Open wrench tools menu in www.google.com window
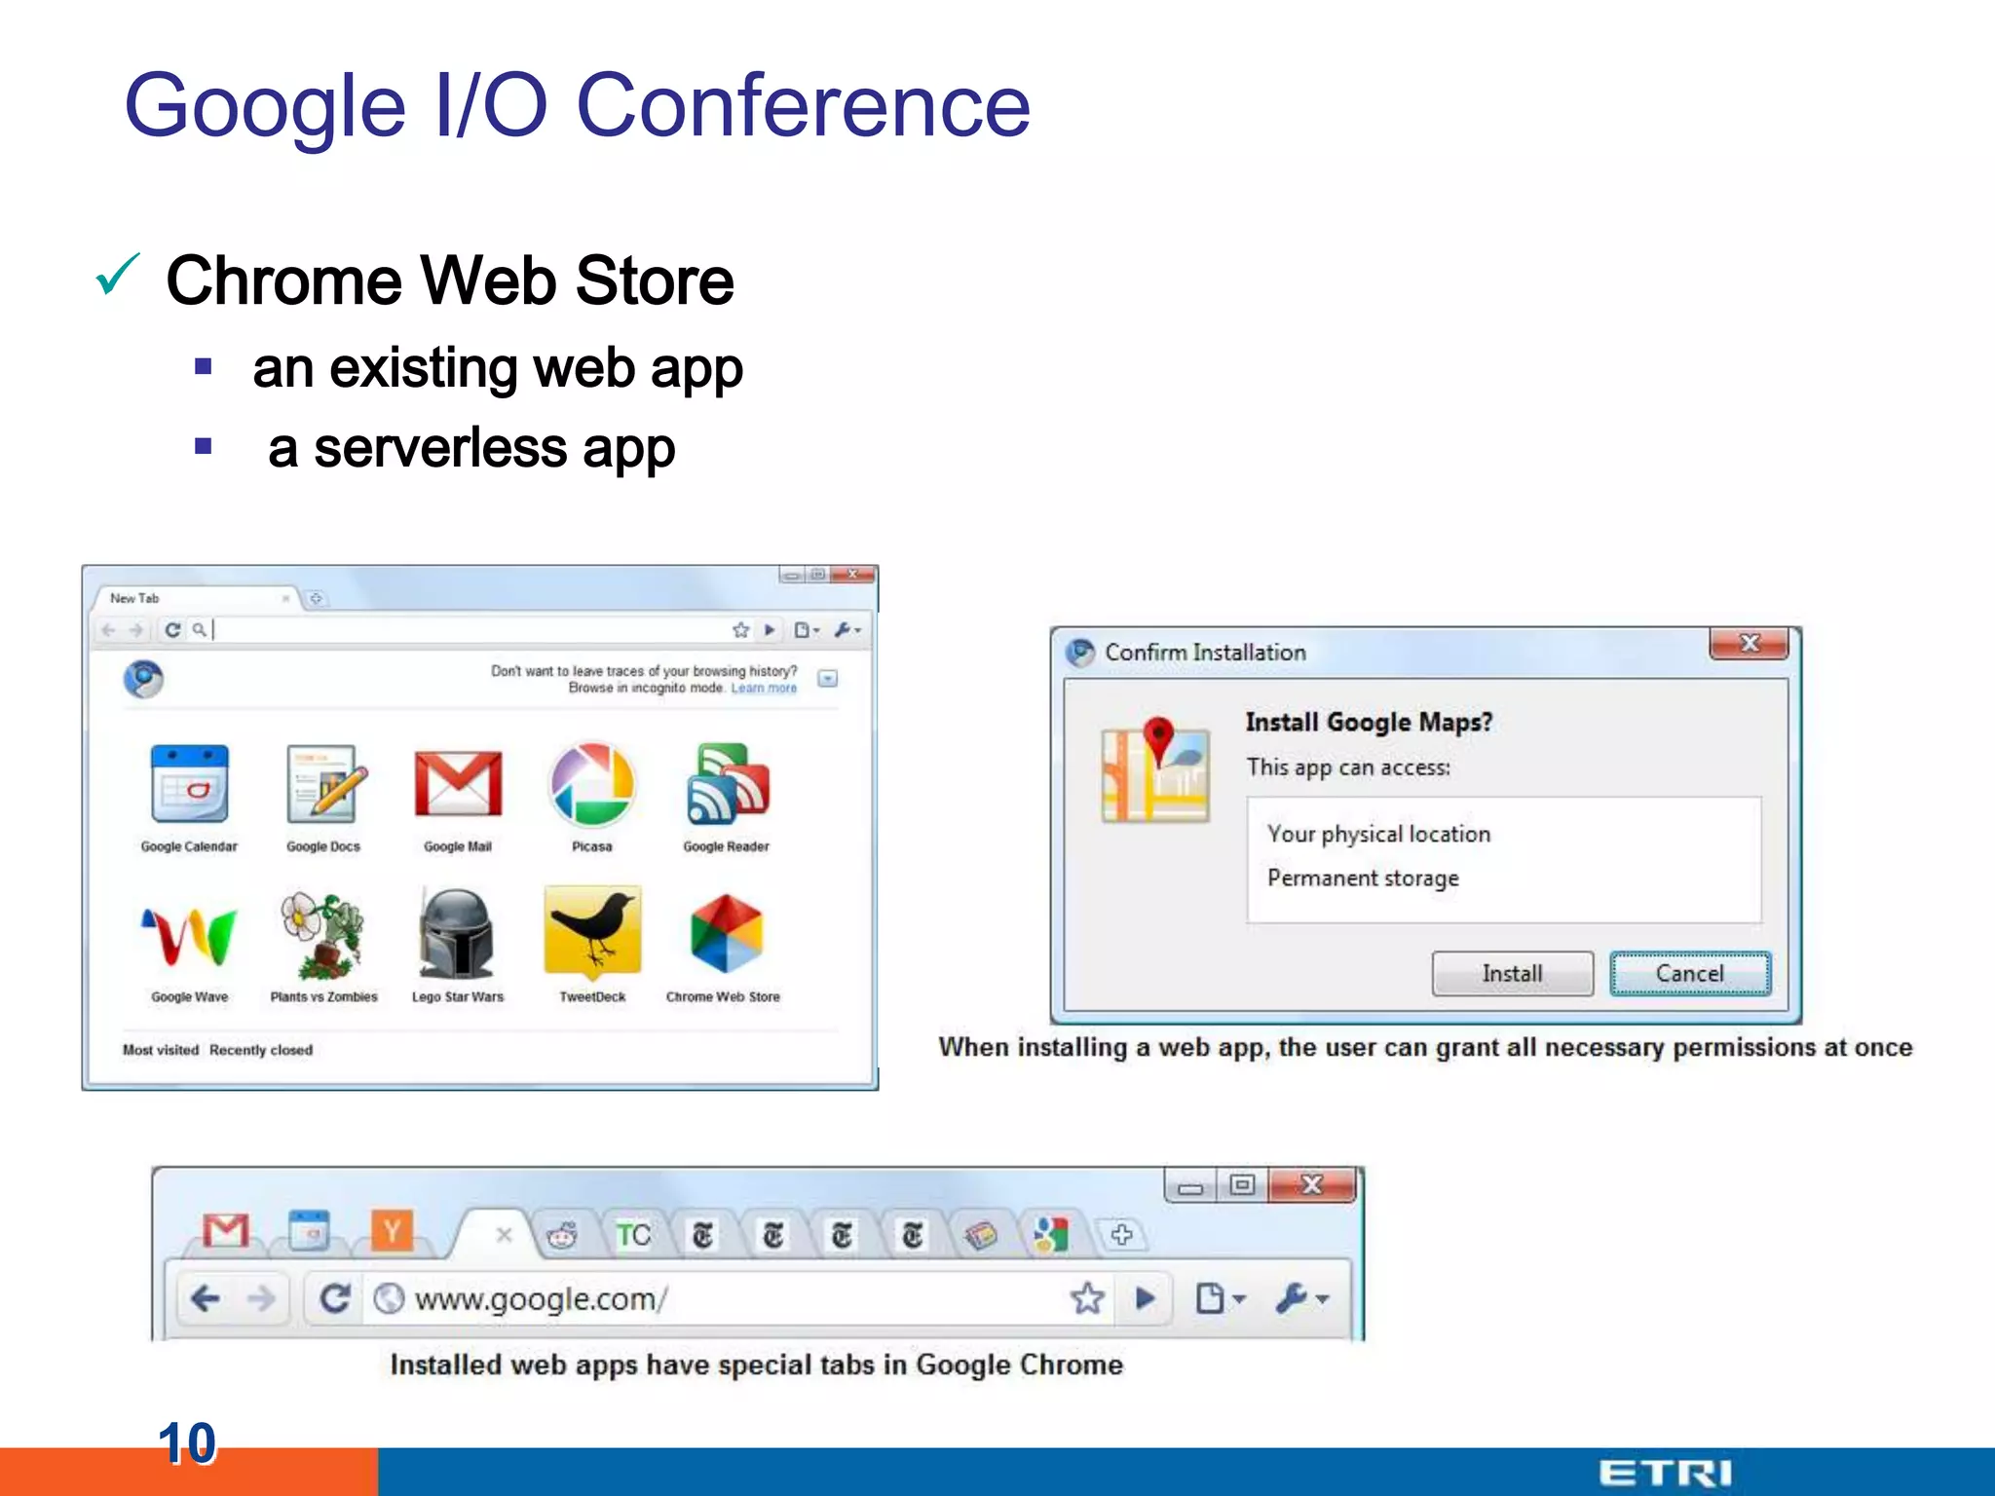Screen dimensions: 1995x1496 pos(1301,1298)
